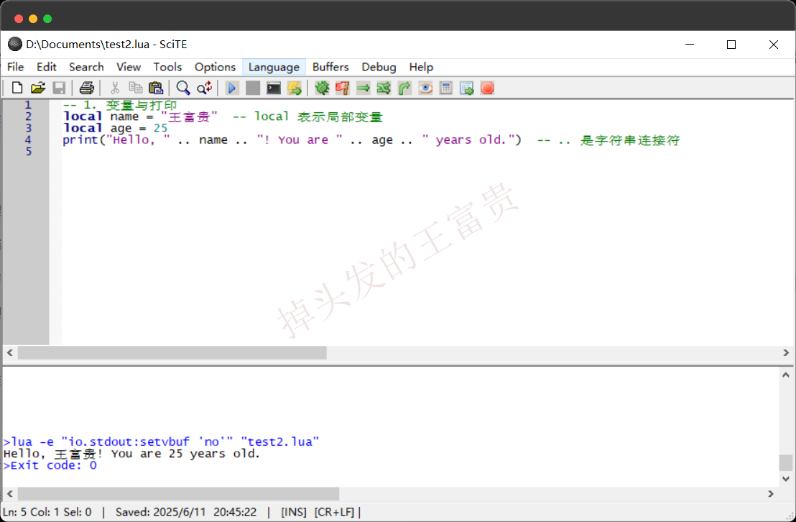
Task: Click the "Hello, 王富贵!" output line
Action: [x=132, y=454]
